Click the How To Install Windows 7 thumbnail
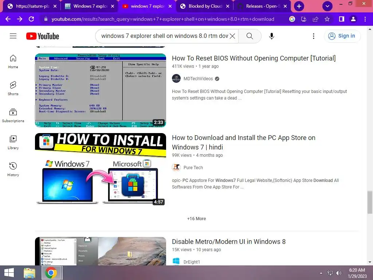Viewport: 373px width, 280px height. coord(101,169)
